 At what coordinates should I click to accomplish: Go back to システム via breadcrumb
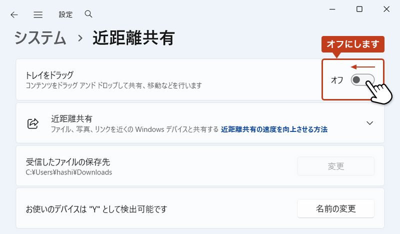[x=40, y=38]
